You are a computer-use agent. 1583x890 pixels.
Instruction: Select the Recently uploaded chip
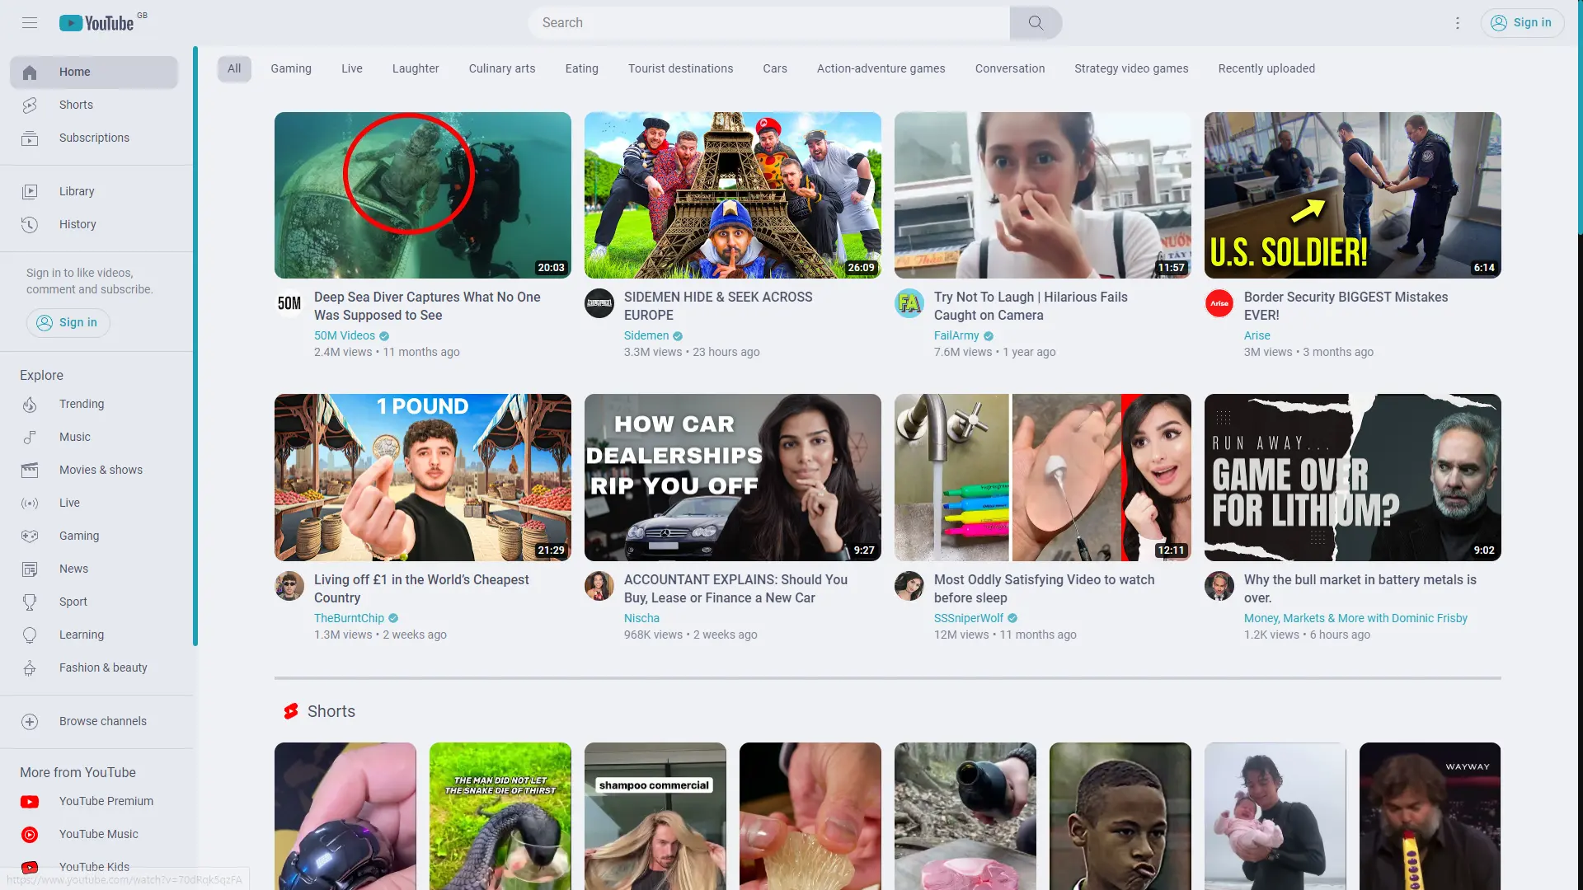pyautogui.click(x=1266, y=68)
